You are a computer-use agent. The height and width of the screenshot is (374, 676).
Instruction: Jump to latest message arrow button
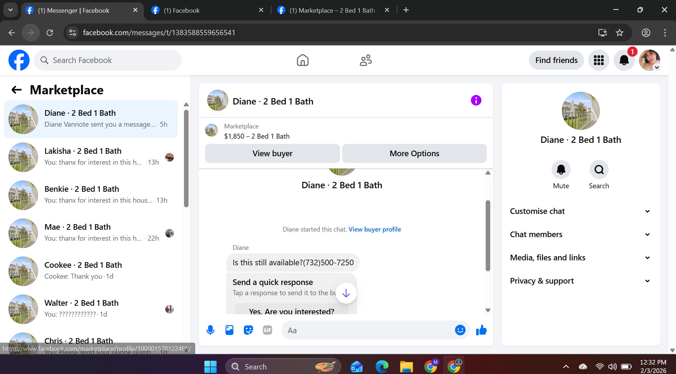pos(346,293)
